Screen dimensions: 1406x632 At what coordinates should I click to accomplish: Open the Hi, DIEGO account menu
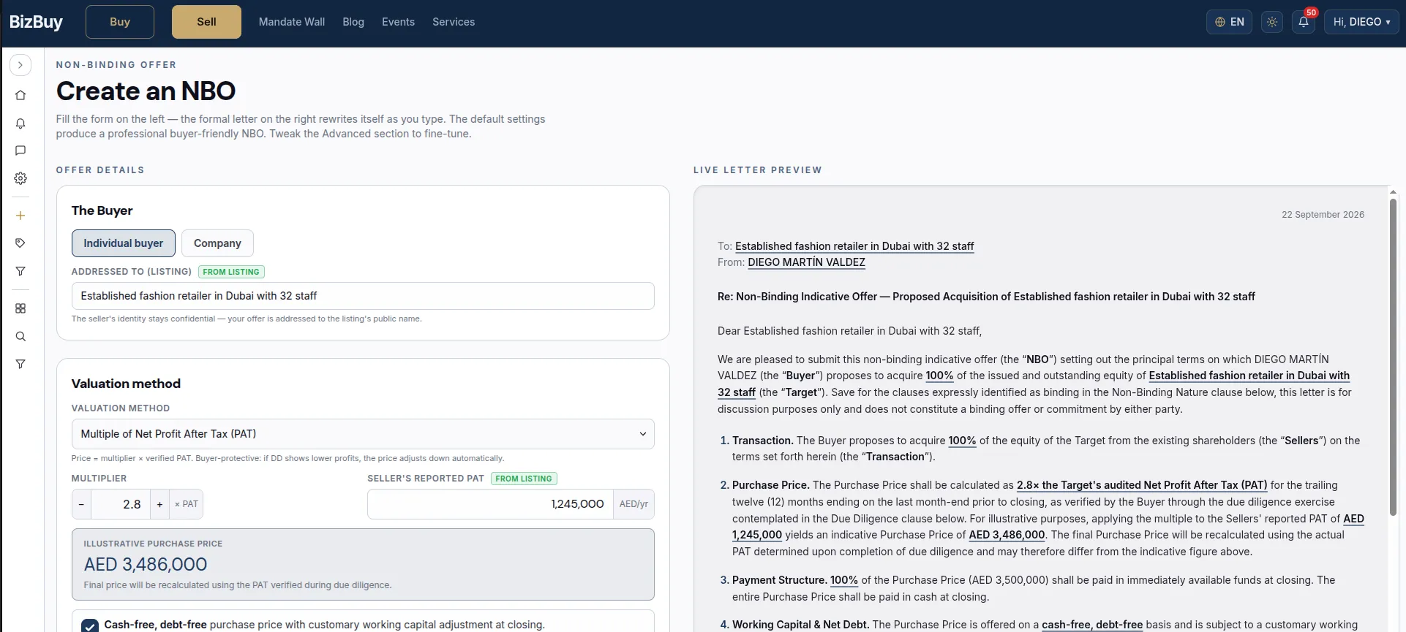pos(1361,22)
